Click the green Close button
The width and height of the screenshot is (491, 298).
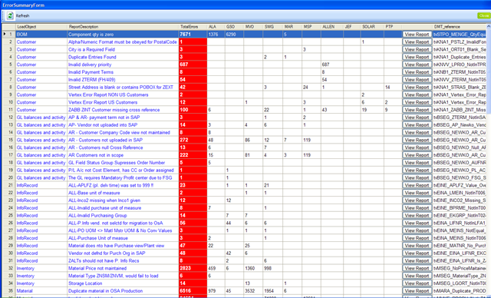483,15
